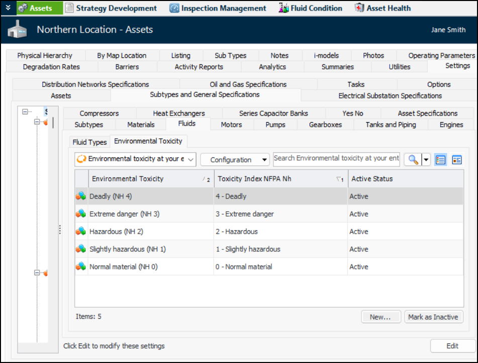Open Asset Health via its clipboard icon
The image size is (478, 363).
(x=359, y=8)
